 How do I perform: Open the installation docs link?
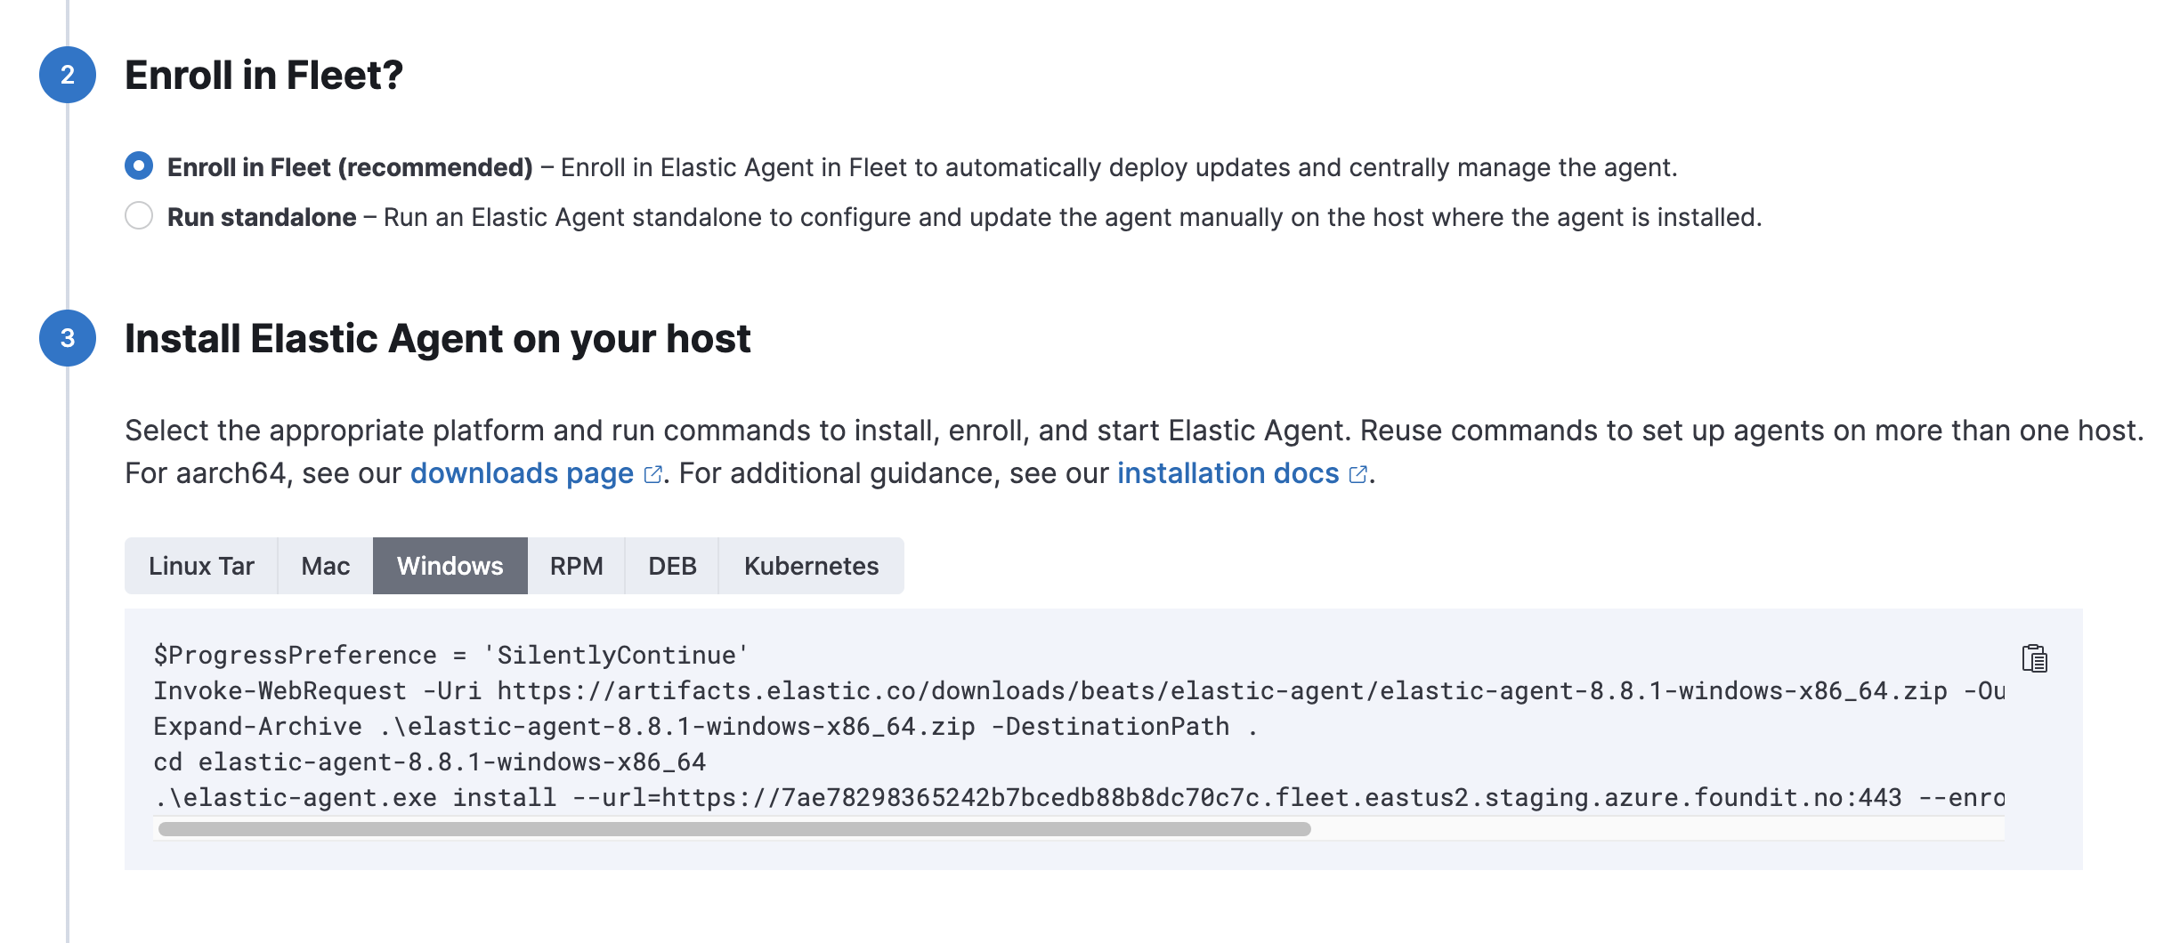[x=1227, y=474]
